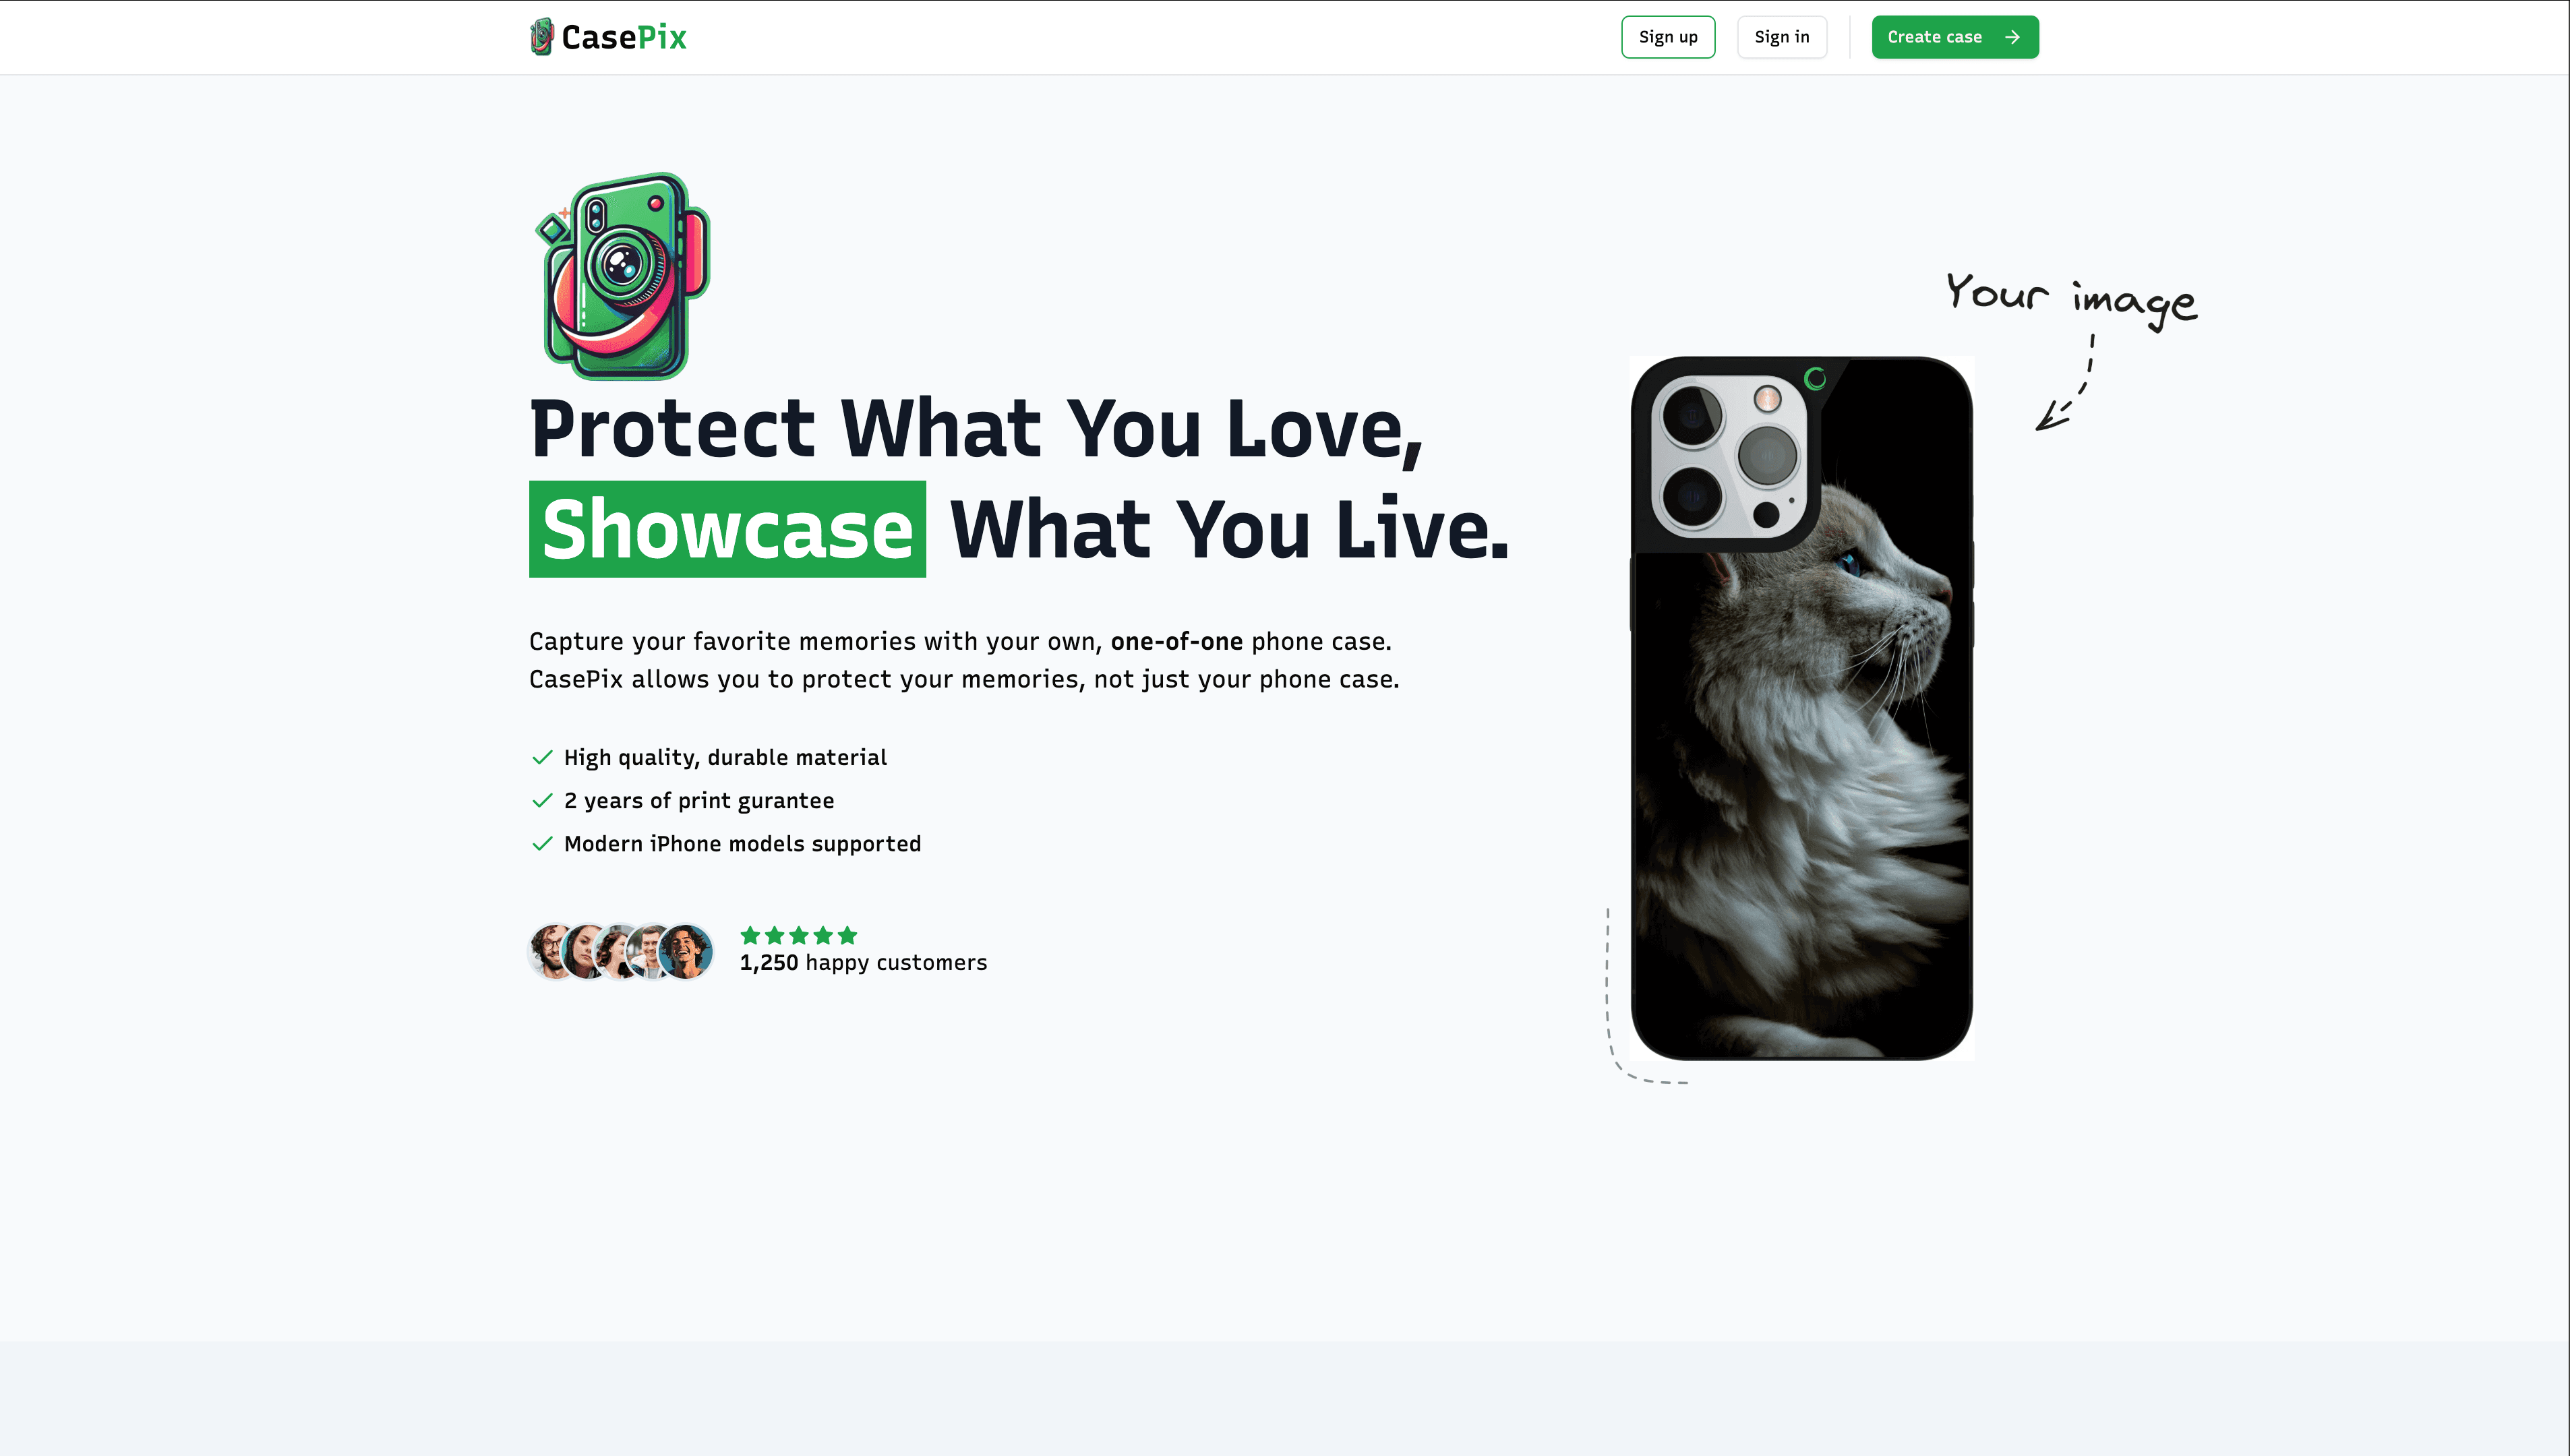
Task: Click the dashed arrow pointing to phone
Action: [x=2066, y=384]
